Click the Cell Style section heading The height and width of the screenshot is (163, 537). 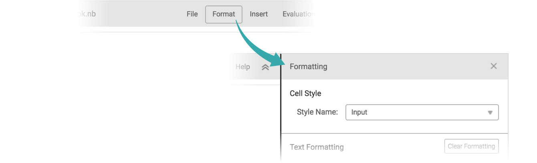305,93
